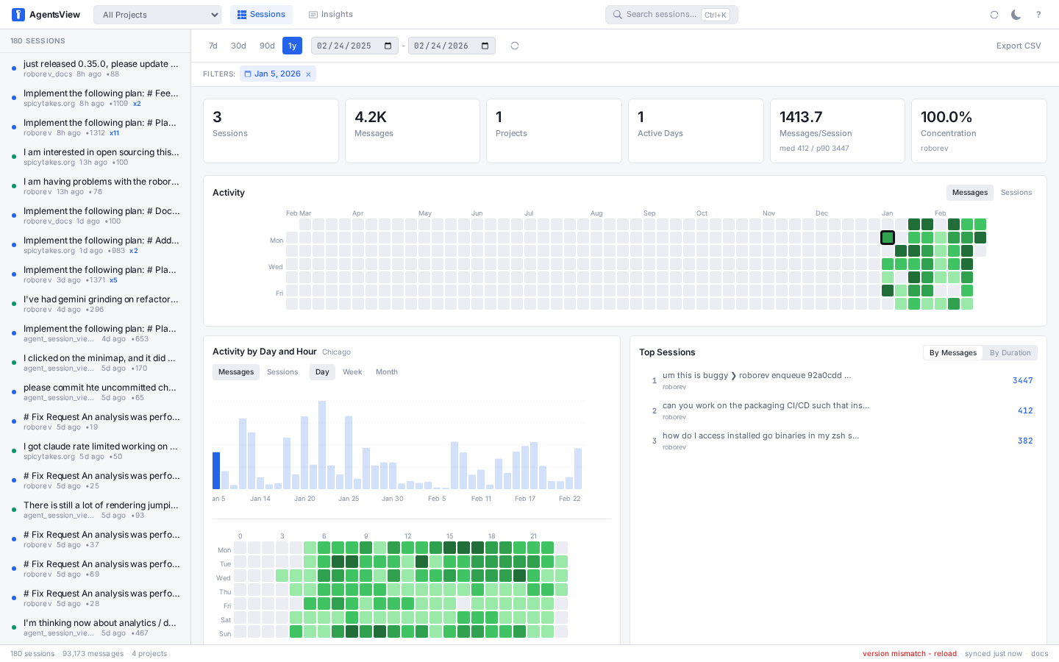Switch day-hour chart to Week view

coord(352,372)
